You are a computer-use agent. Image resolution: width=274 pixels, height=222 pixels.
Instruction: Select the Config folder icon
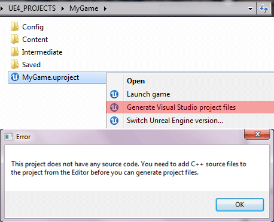click(15, 27)
